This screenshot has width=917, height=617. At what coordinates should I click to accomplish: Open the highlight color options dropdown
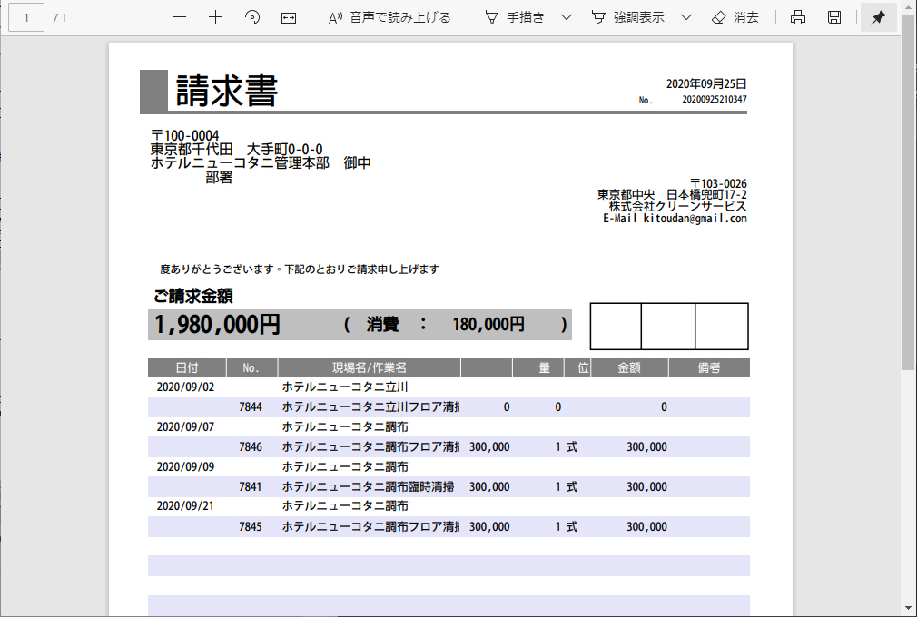[x=686, y=17]
